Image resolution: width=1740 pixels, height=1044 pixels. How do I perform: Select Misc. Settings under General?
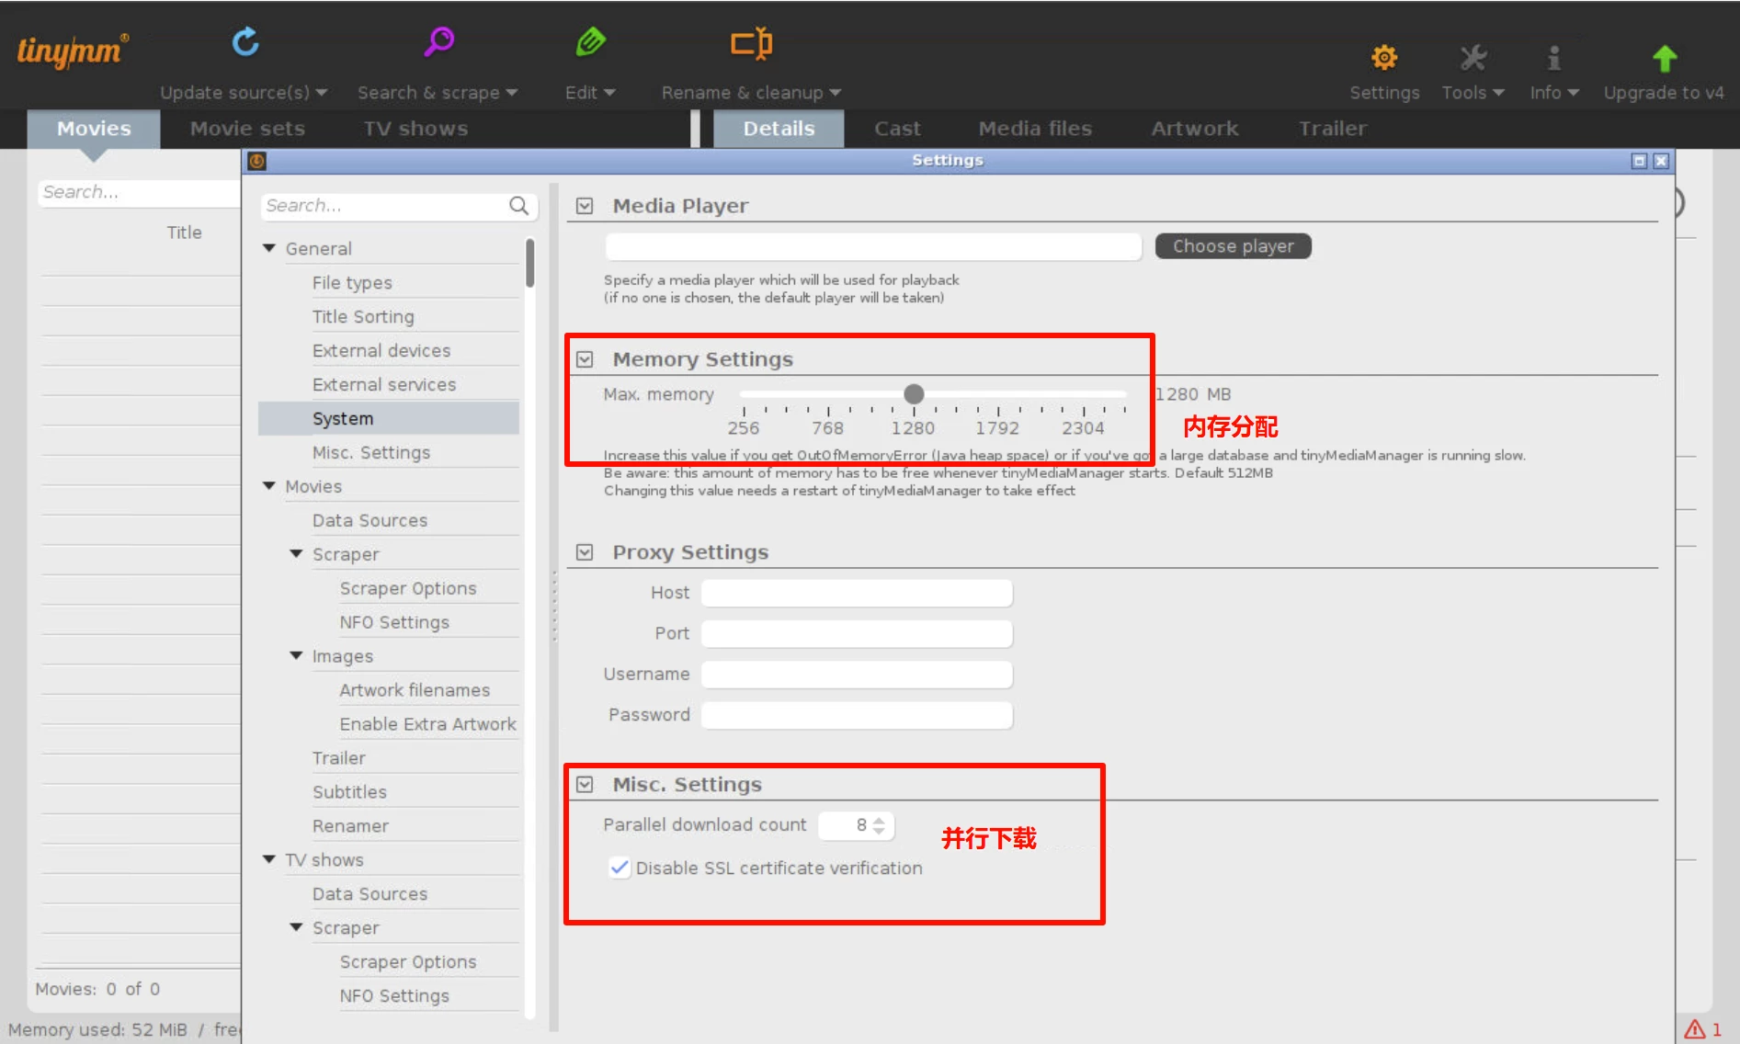(x=370, y=452)
